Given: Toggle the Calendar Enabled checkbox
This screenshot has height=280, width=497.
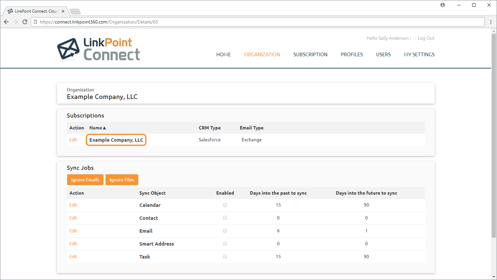Looking at the screenshot, I should pos(225,205).
